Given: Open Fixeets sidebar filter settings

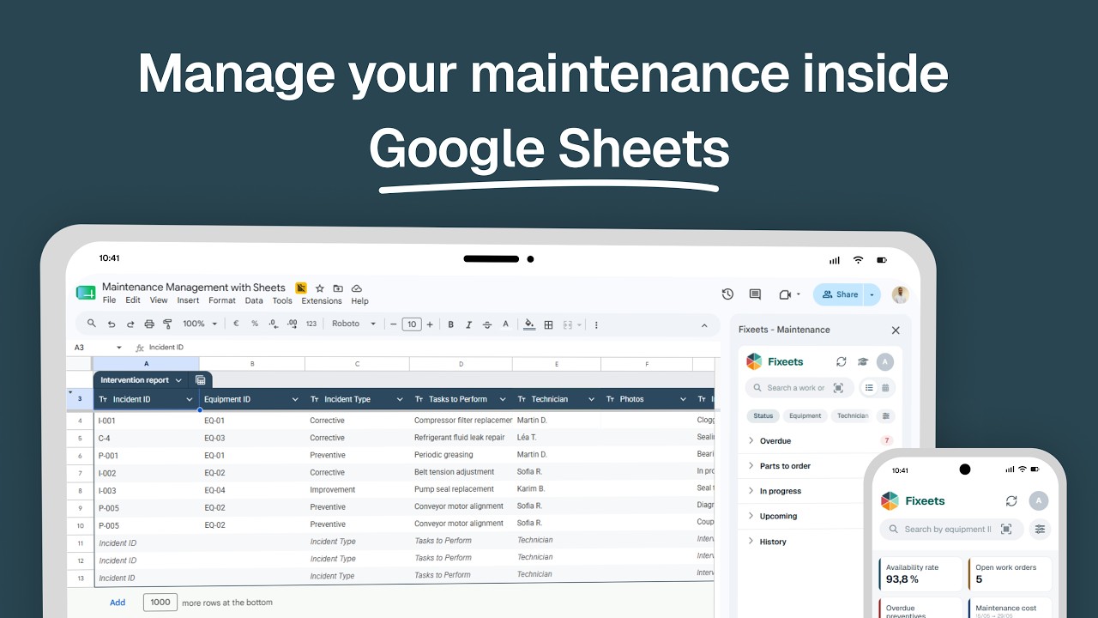Looking at the screenshot, I should 886,415.
